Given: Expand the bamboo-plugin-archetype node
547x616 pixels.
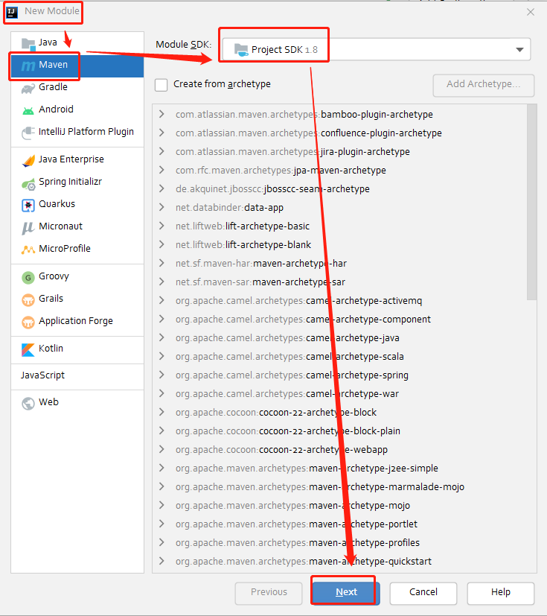Looking at the screenshot, I should [161, 114].
